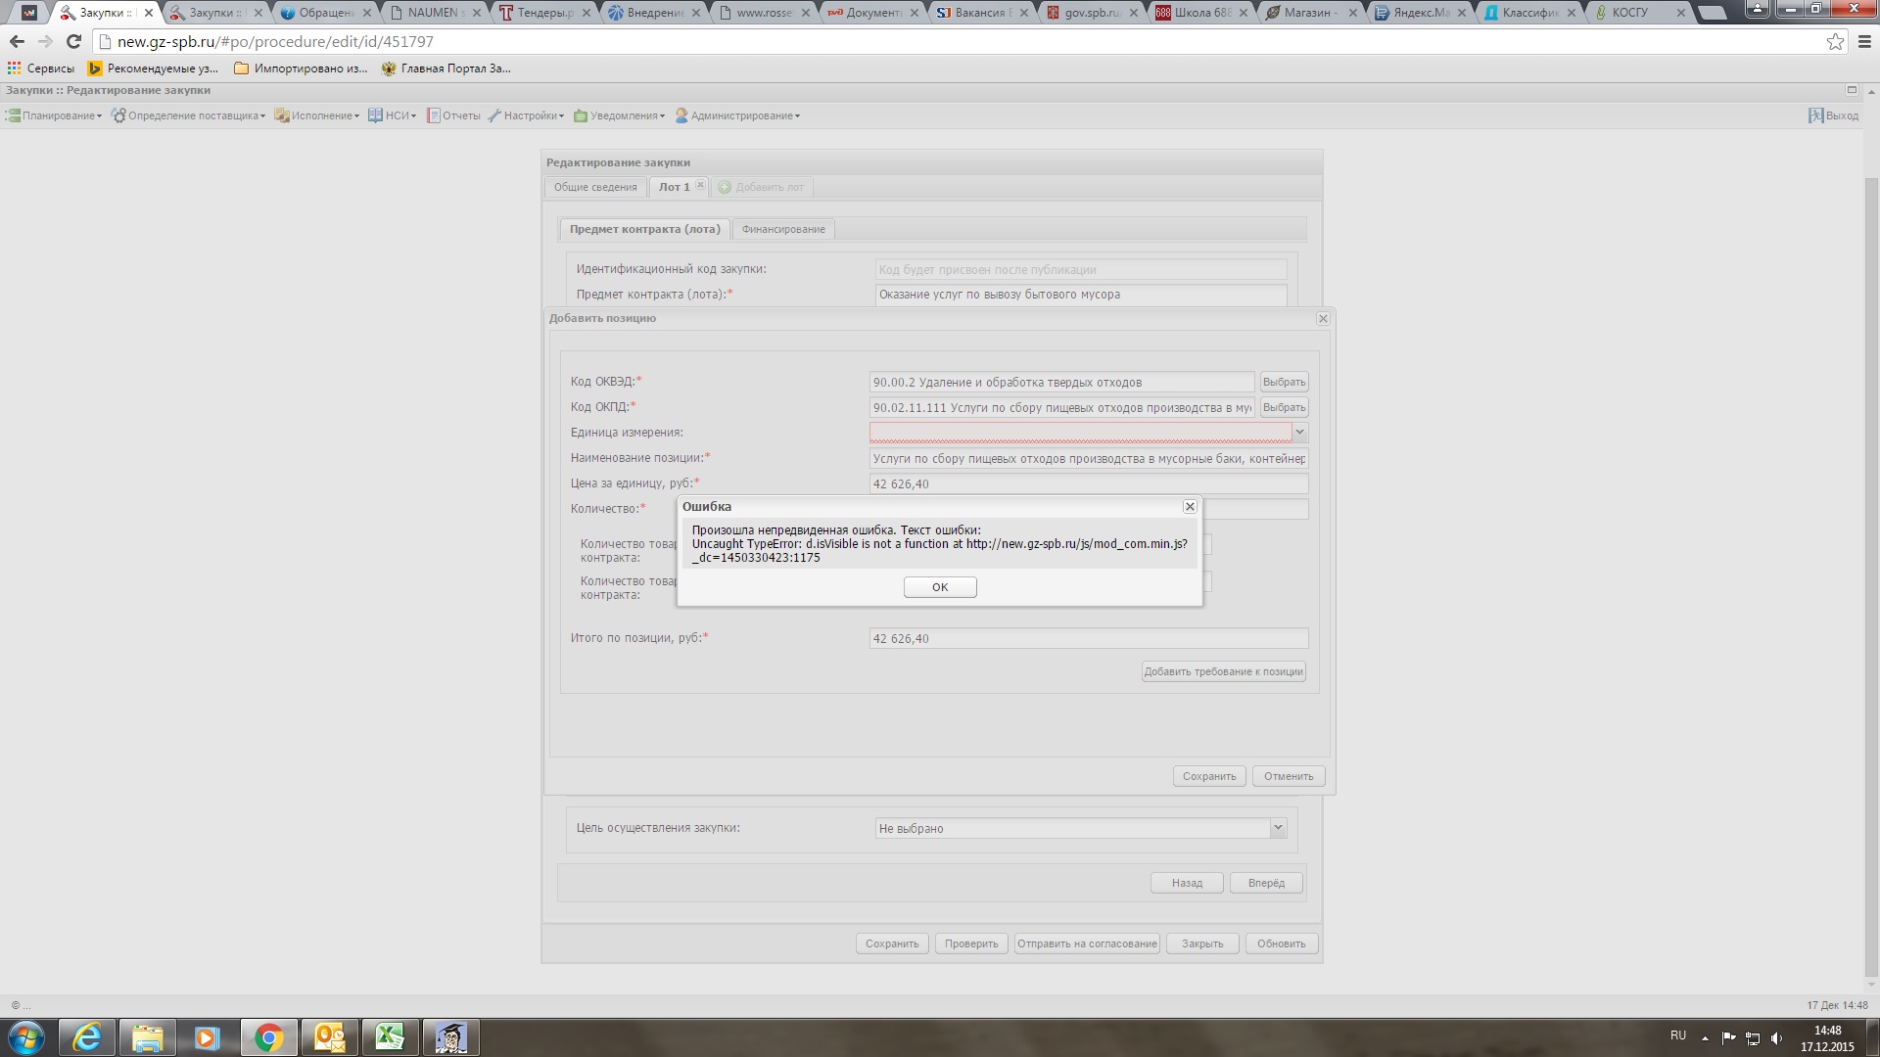Viewport: 1880px width, 1057px height.
Task: Open the Исполнение menu
Action: (317, 115)
